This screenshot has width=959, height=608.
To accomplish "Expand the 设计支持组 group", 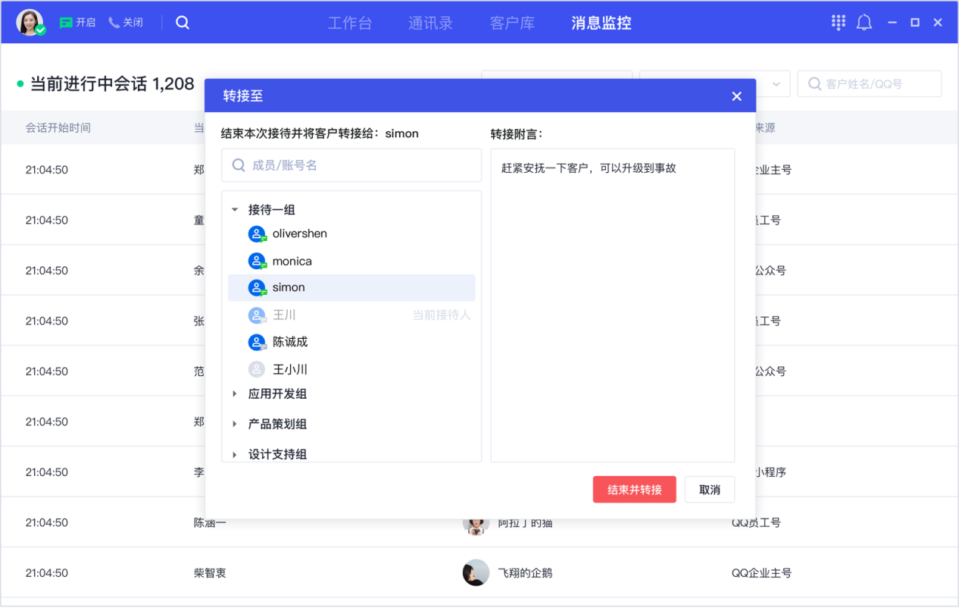I will click(x=235, y=455).
